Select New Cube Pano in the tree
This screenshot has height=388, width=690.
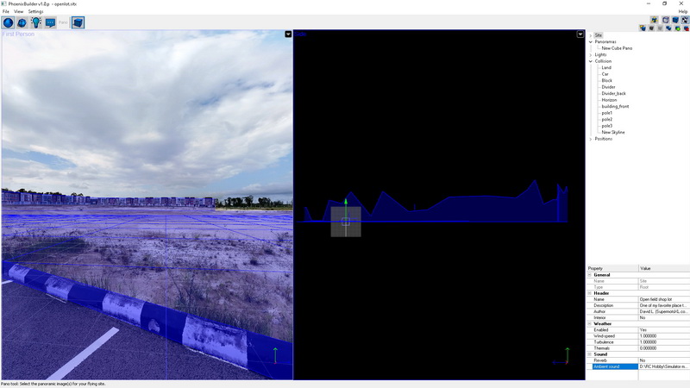(x=617, y=48)
